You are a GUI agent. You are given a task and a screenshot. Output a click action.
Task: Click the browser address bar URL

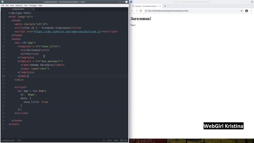click(x=168, y=11)
